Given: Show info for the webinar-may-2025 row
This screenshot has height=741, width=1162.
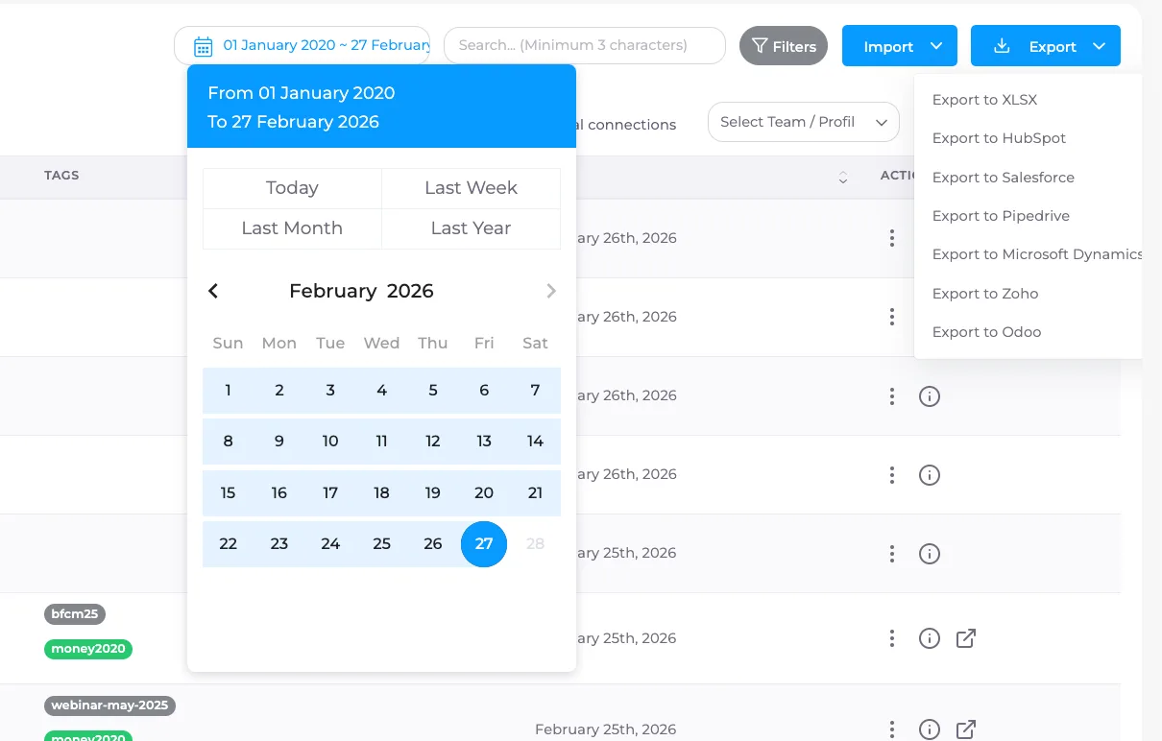Looking at the screenshot, I should (x=929, y=729).
